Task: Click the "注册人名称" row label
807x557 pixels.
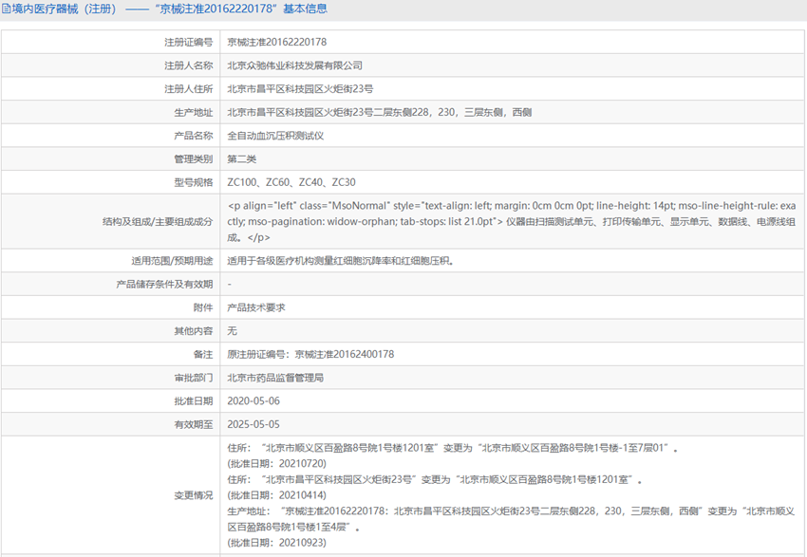Action: [x=188, y=65]
